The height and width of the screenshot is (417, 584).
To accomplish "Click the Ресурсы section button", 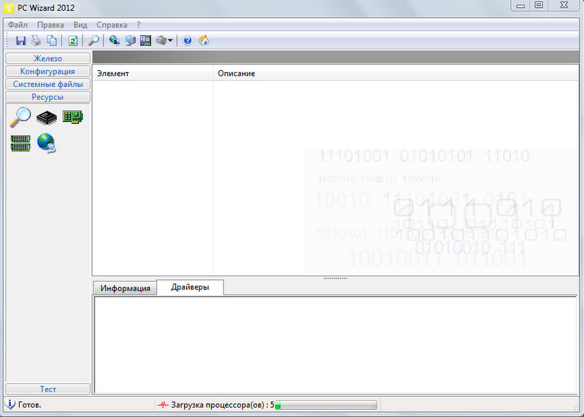I will pyautogui.click(x=47, y=97).
